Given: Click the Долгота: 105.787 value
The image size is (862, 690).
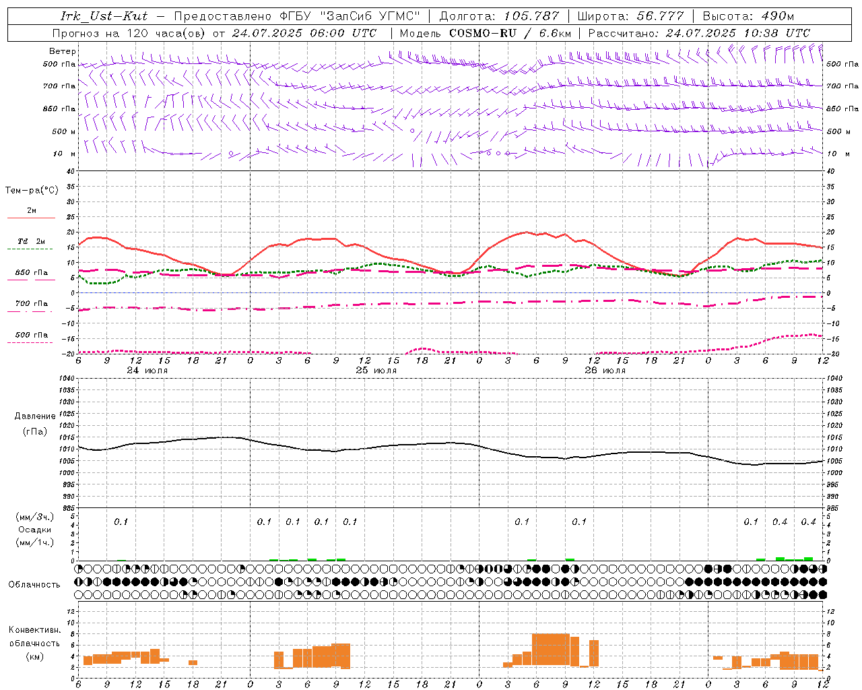Looking at the screenshot, I should click(499, 16).
